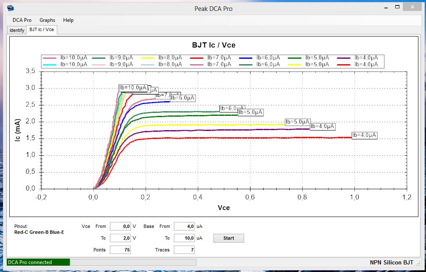The height and width of the screenshot is (272, 426).
Task: Click the NPN Silicon BJT status text
Action: coord(391,262)
